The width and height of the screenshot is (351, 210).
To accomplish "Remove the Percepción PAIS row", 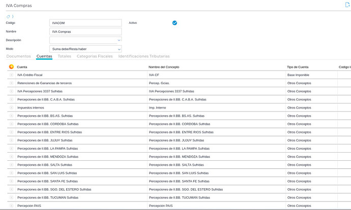I will 11,206.
